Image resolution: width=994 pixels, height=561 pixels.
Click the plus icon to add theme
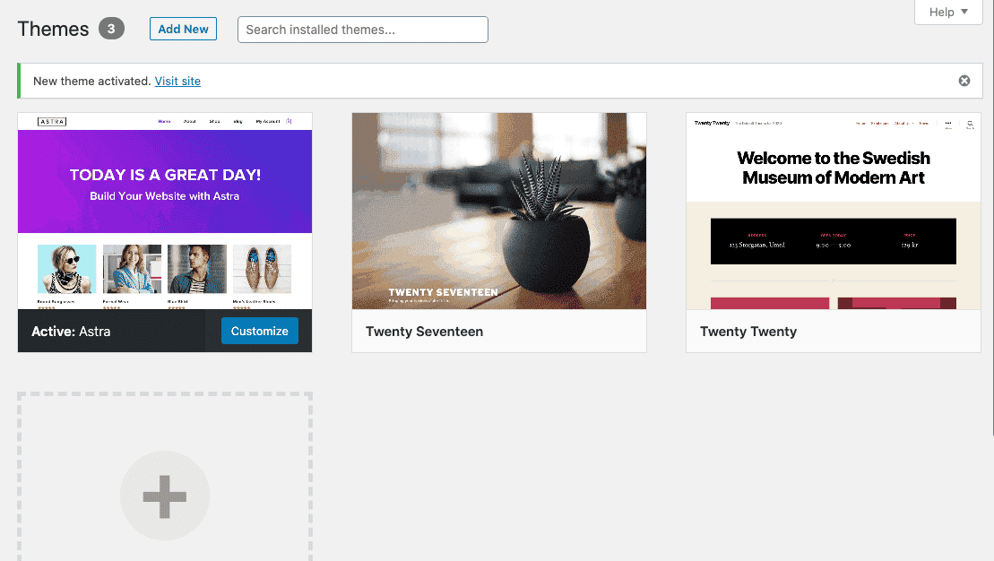[x=165, y=496]
